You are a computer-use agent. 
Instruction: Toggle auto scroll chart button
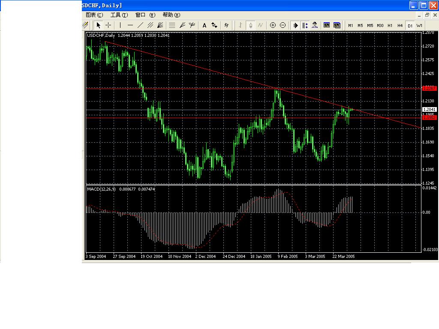coord(295,25)
